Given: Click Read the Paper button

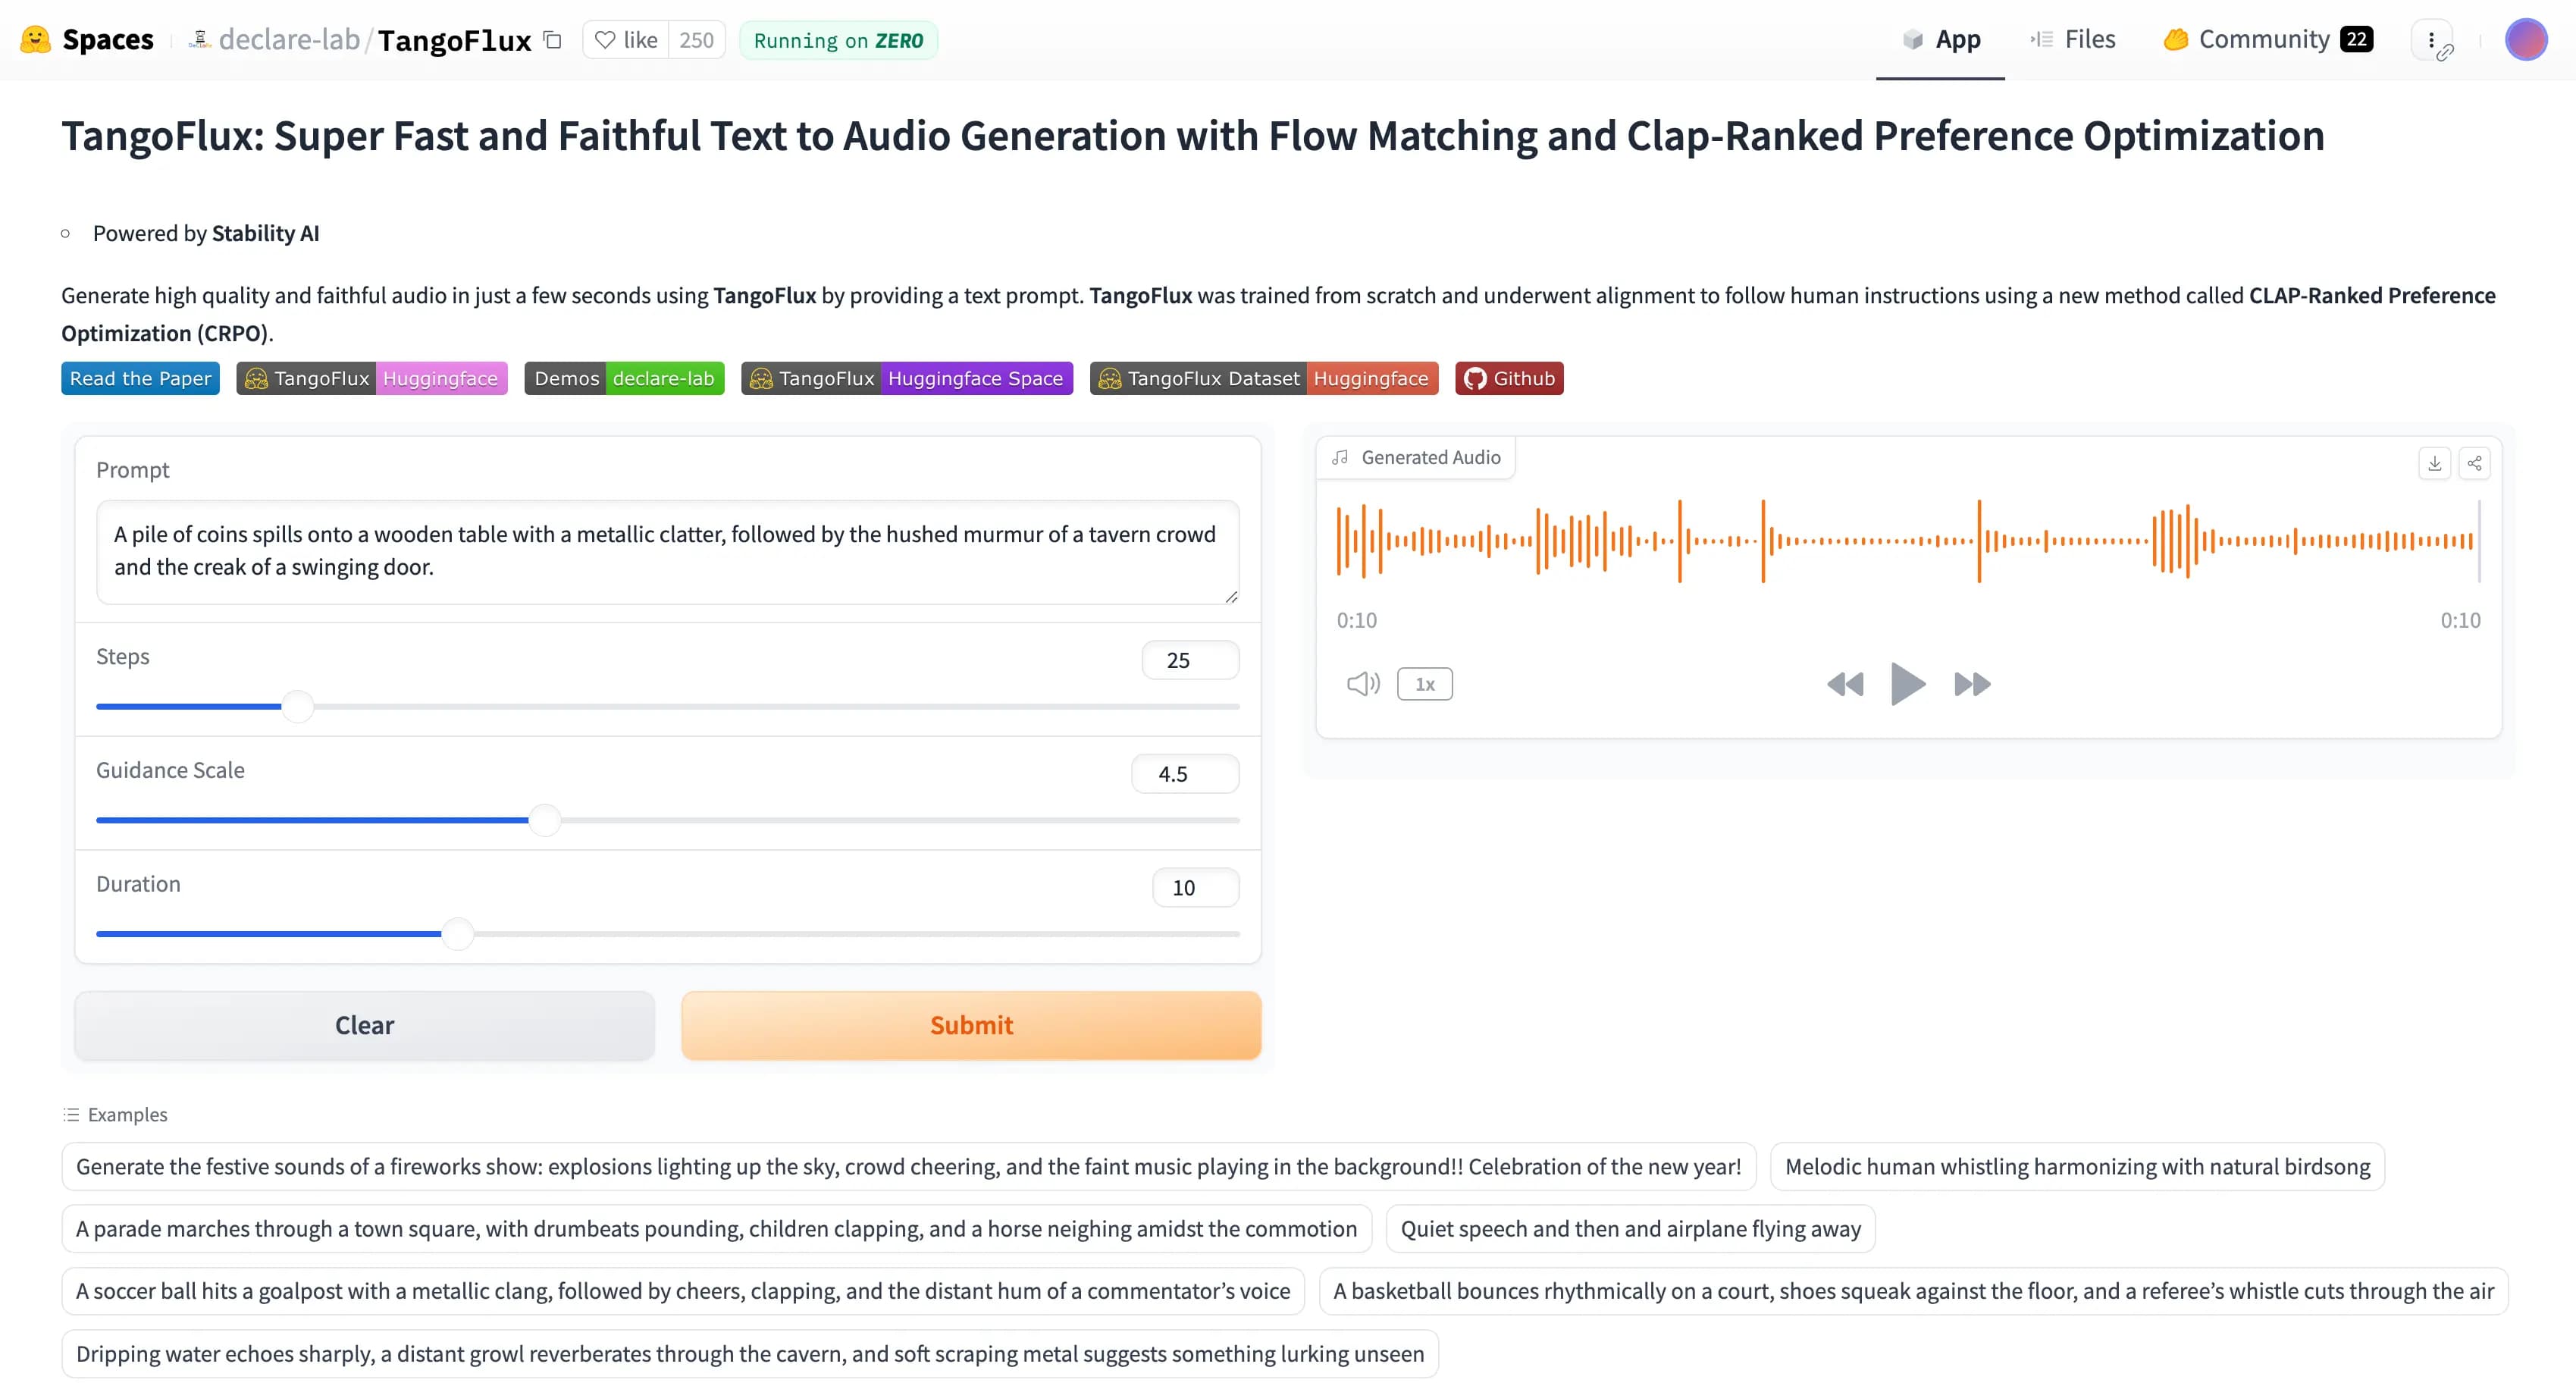Looking at the screenshot, I should pyautogui.click(x=140, y=378).
